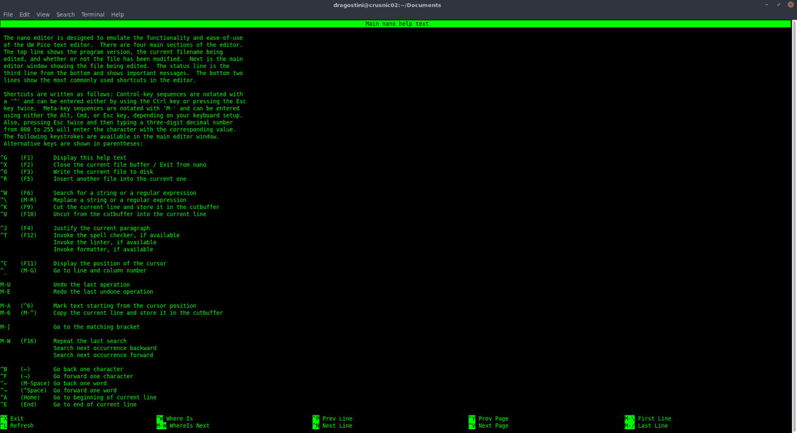Open the File menu
Screen dimensions: 797x433
pyautogui.click(x=8, y=14)
